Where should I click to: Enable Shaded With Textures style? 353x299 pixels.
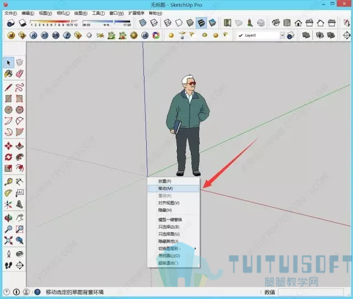click(x=201, y=23)
